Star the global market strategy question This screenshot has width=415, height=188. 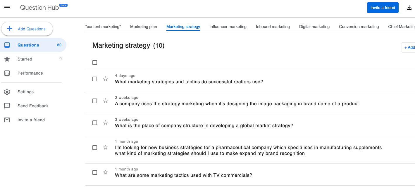(x=106, y=123)
